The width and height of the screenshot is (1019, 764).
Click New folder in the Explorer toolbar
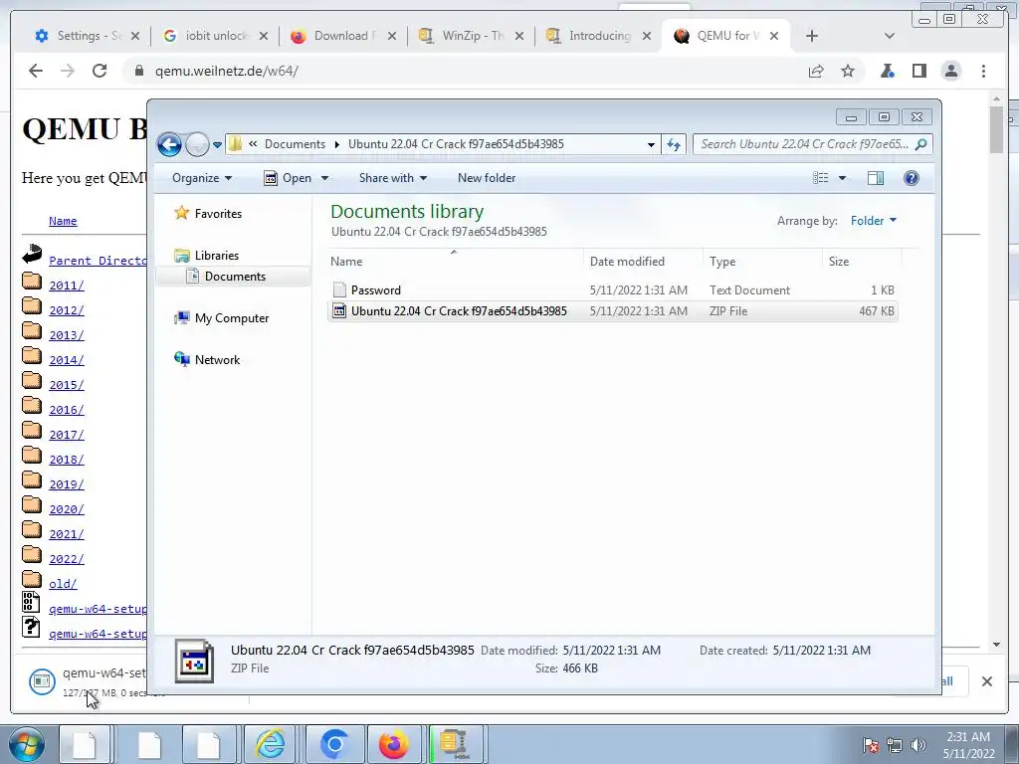coord(486,178)
